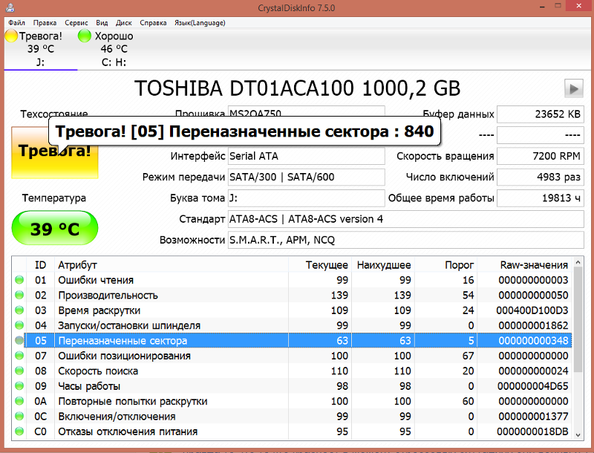This screenshot has width=594, height=453.
Task: Click the Режим передачи field SATA/300 | SATA/600
Action: click(x=306, y=177)
